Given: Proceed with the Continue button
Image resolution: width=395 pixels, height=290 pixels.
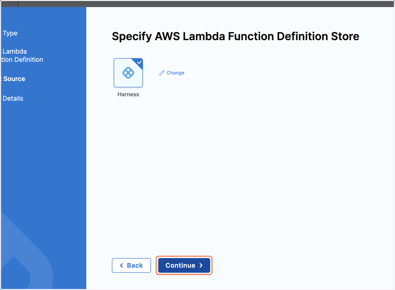Looking at the screenshot, I should point(184,265).
